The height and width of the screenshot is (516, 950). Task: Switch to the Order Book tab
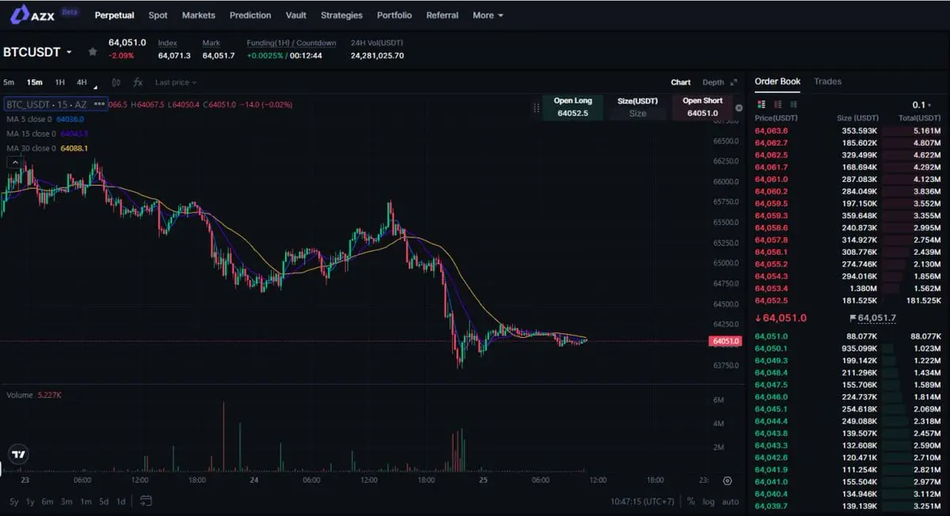(777, 82)
